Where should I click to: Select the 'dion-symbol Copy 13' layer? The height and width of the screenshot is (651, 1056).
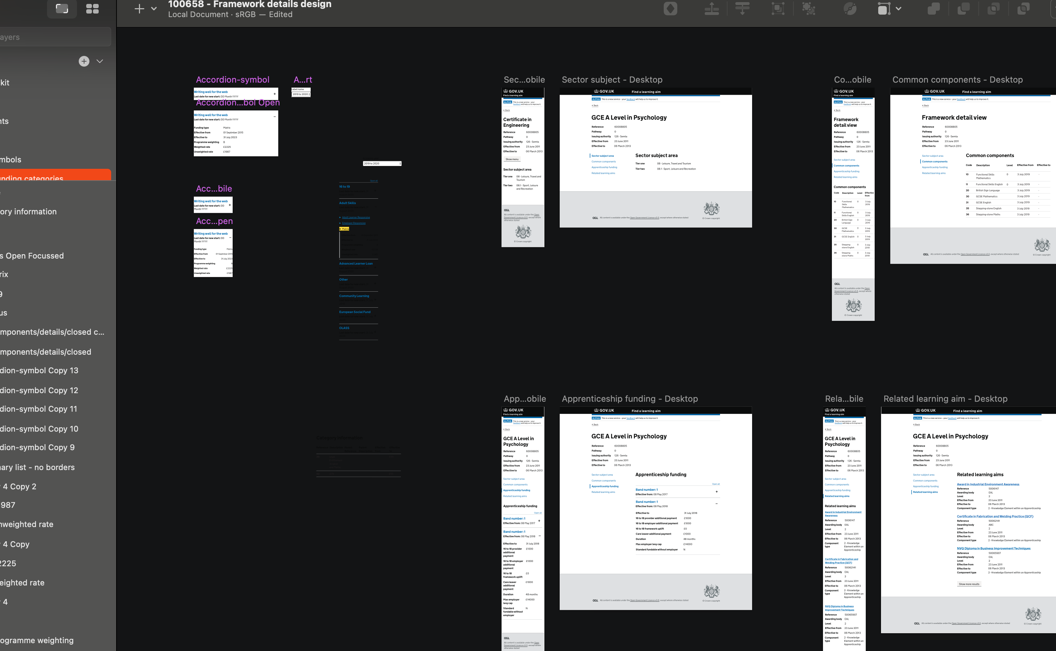39,370
